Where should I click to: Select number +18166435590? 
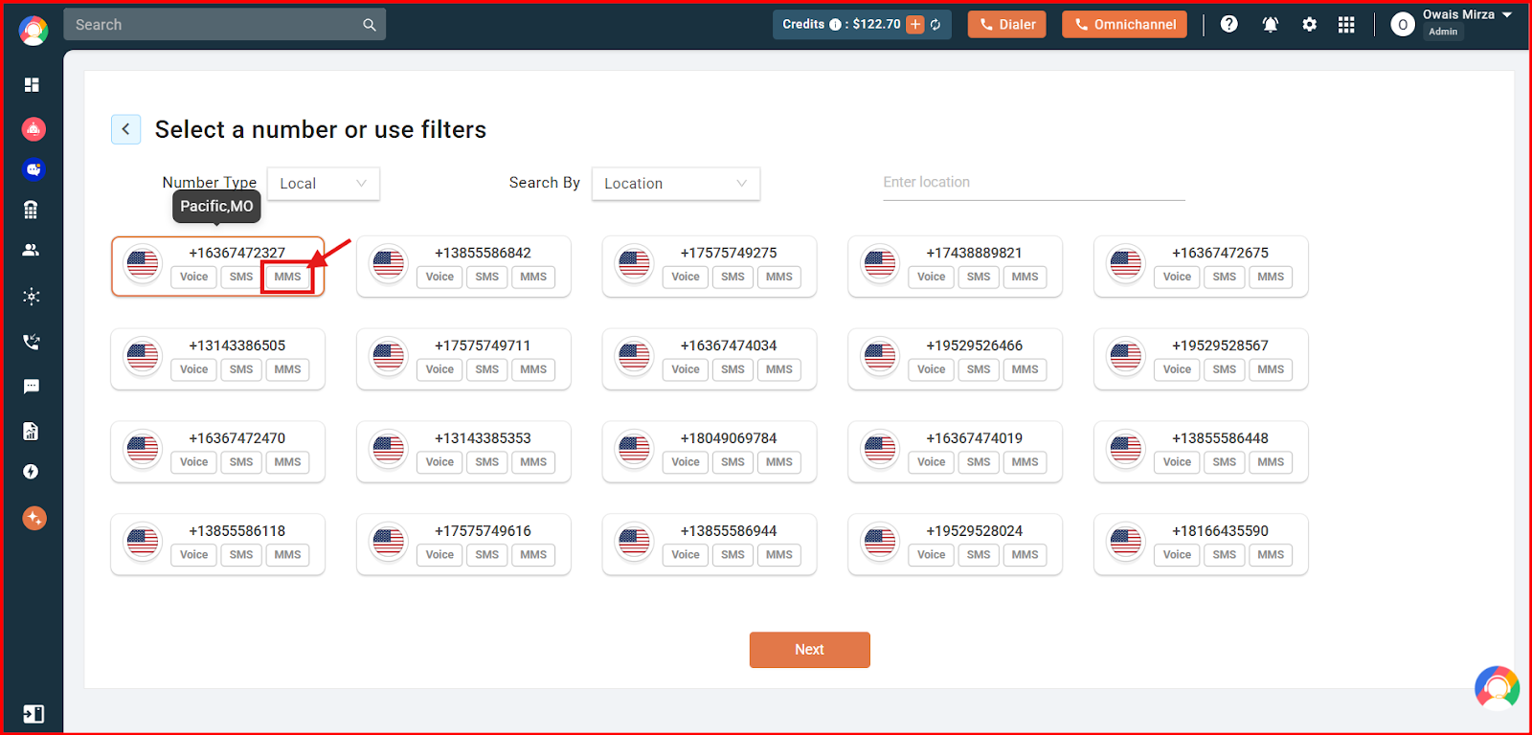coord(1201,545)
